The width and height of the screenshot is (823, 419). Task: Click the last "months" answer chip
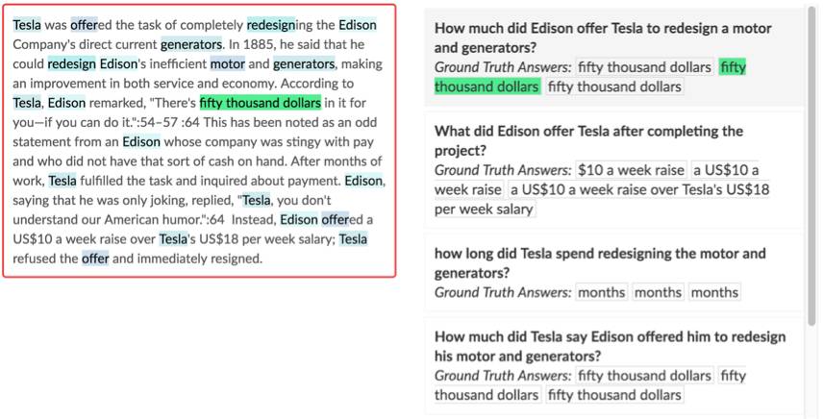[714, 292]
